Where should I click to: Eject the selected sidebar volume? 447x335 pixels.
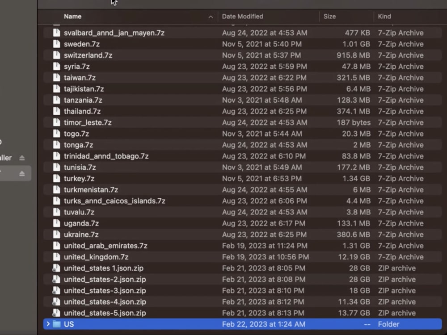pyautogui.click(x=22, y=173)
